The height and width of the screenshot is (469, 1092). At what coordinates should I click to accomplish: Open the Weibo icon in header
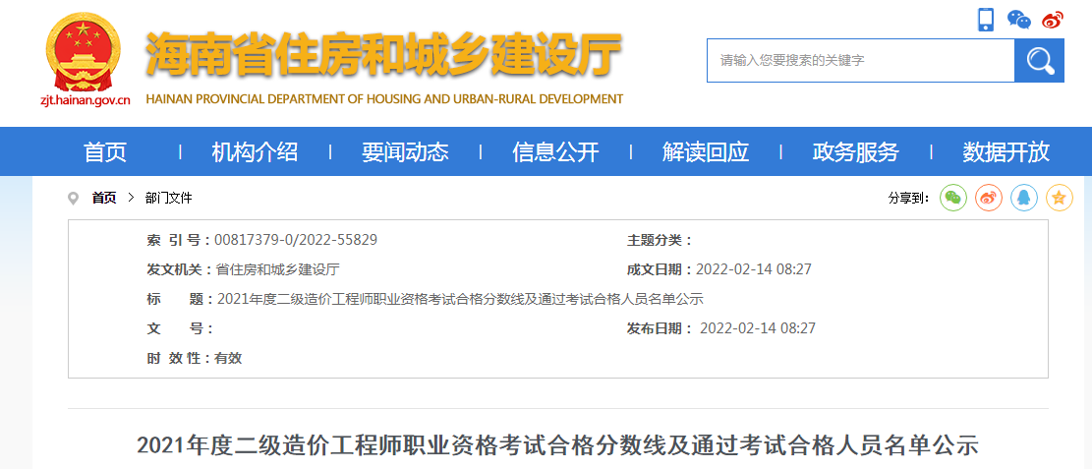click(1054, 21)
